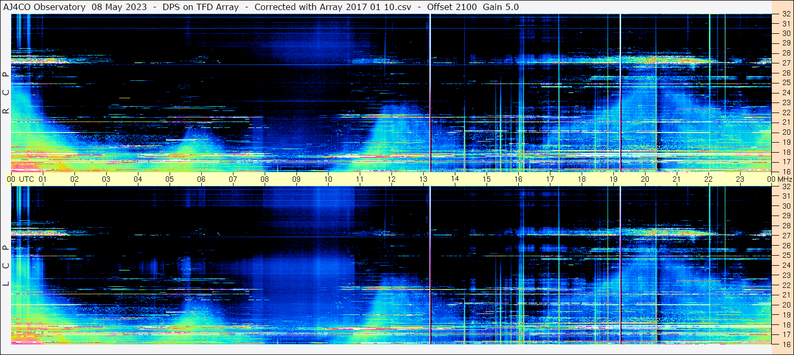The height and width of the screenshot is (355, 794).
Task: Select 31 MHz label of LCP panel
Action: point(786,196)
